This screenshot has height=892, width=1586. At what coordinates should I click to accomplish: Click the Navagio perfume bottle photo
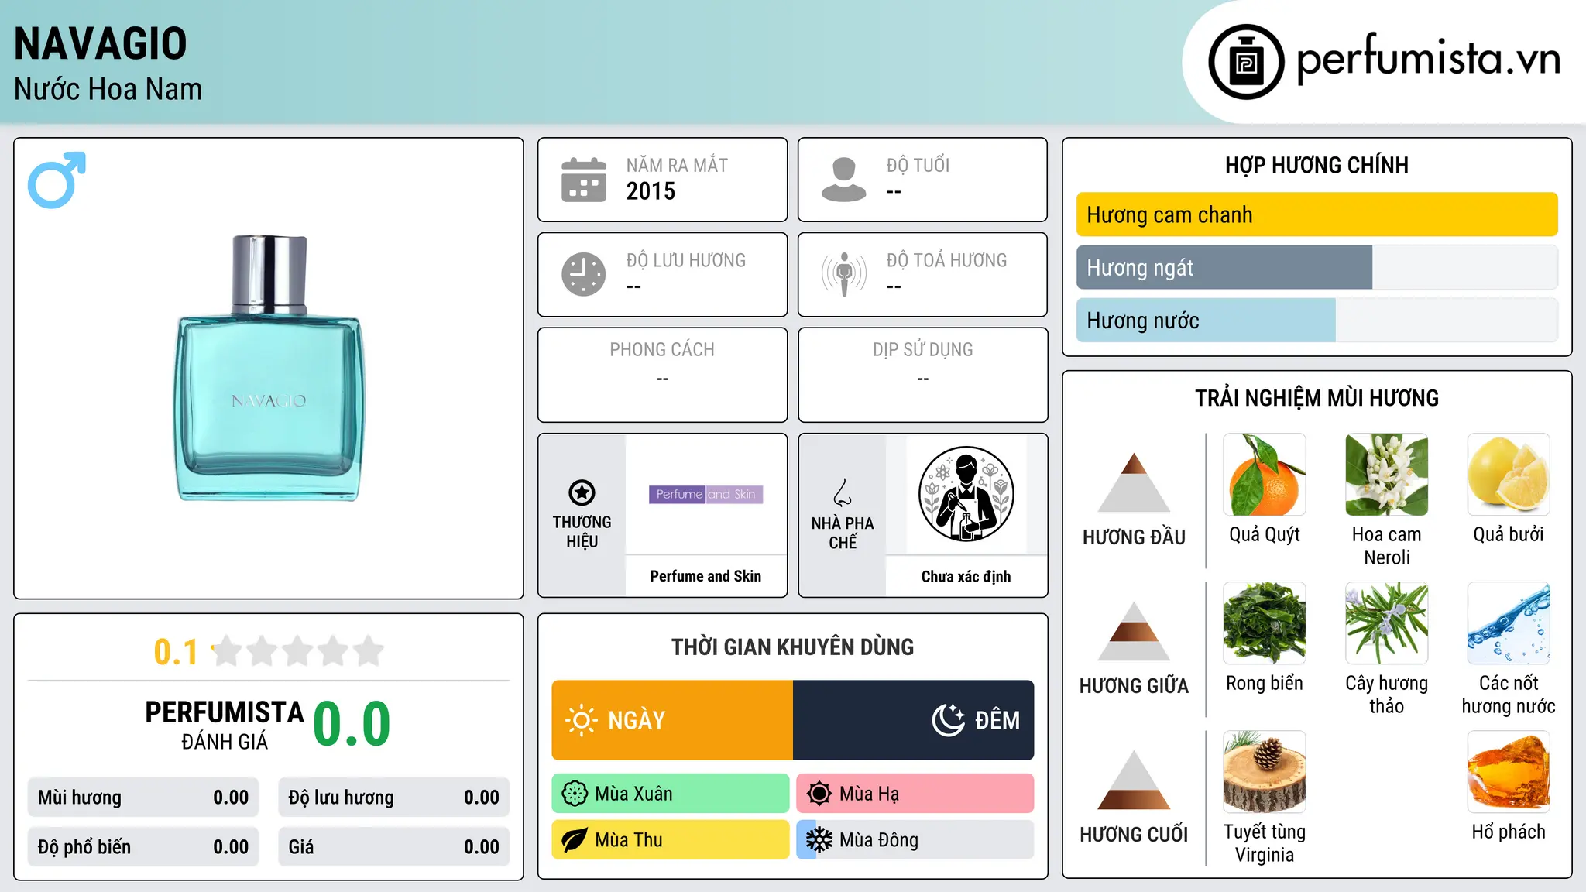pyautogui.click(x=269, y=369)
